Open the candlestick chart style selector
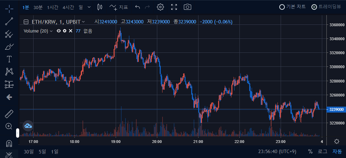This screenshot has width=346, height=158. tap(100, 7)
